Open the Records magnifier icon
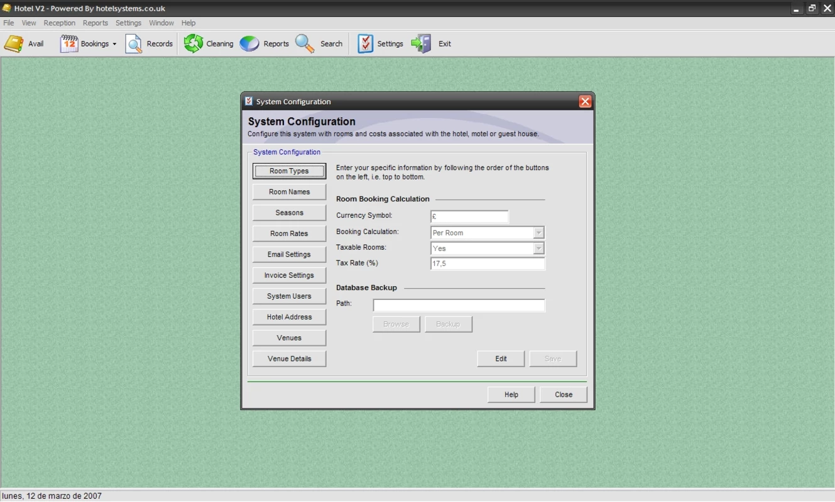This screenshot has width=835, height=502. (x=134, y=44)
